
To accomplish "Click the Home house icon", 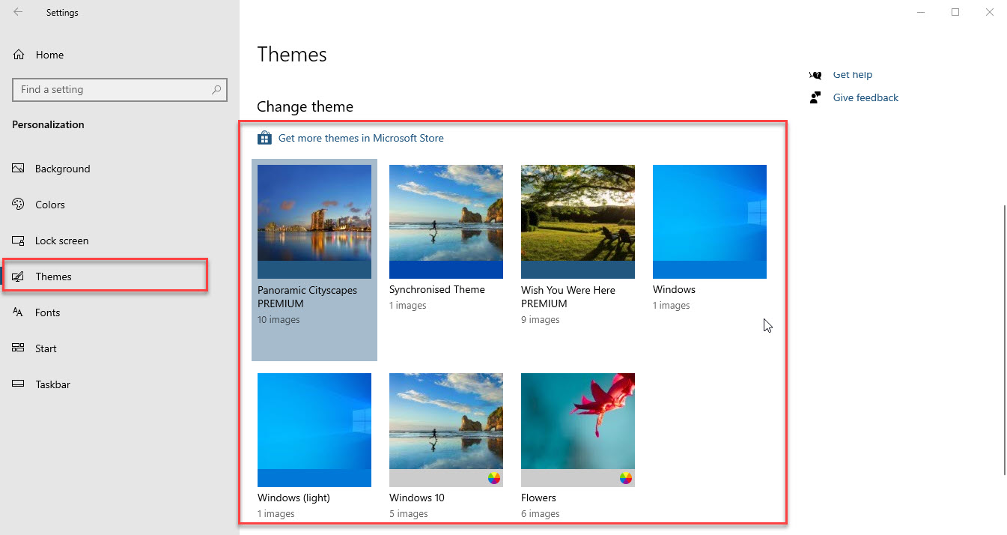I will point(19,55).
